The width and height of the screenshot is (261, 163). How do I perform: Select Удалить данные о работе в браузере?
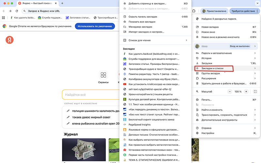pos(226,83)
